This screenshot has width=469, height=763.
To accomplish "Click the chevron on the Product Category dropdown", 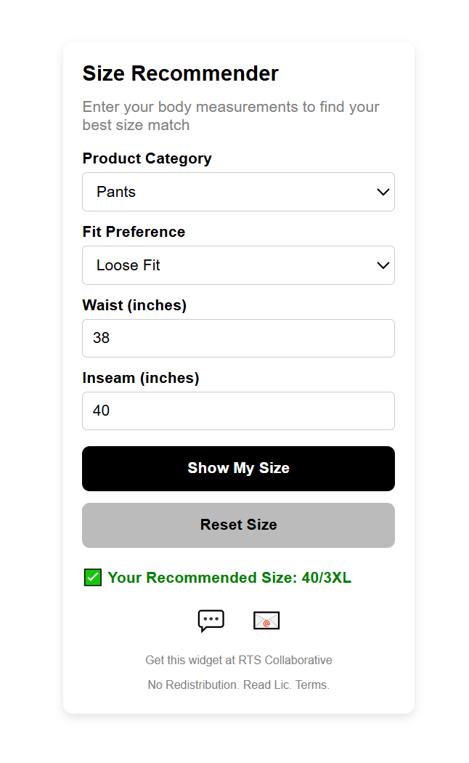I will 383,192.
